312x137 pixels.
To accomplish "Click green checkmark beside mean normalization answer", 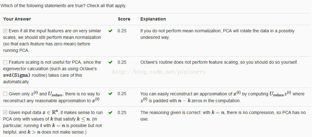I will click(110, 31).
